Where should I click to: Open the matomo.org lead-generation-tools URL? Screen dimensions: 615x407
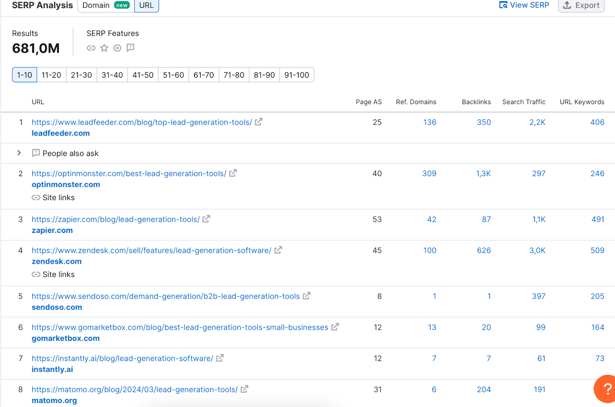(x=135, y=390)
